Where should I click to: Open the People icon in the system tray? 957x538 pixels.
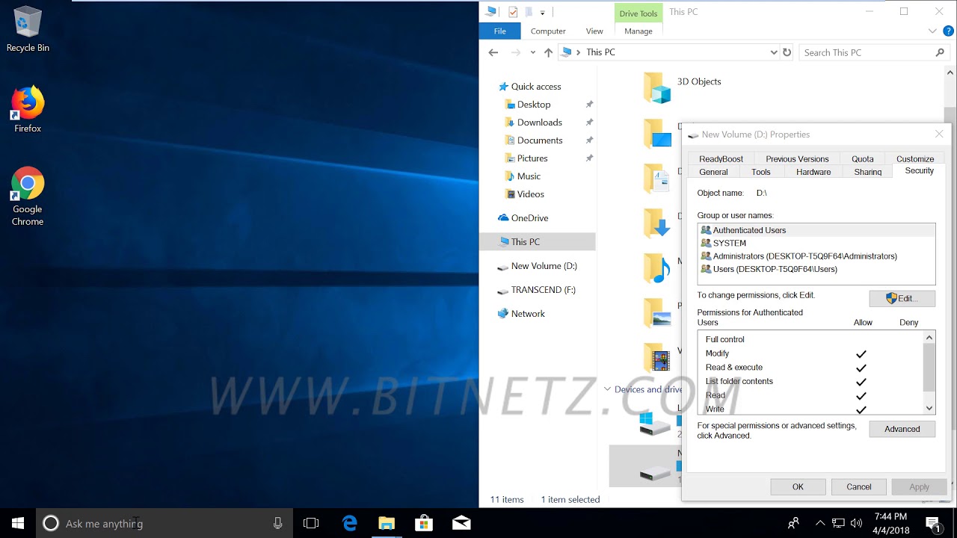pyautogui.click(x=793, y=523)
